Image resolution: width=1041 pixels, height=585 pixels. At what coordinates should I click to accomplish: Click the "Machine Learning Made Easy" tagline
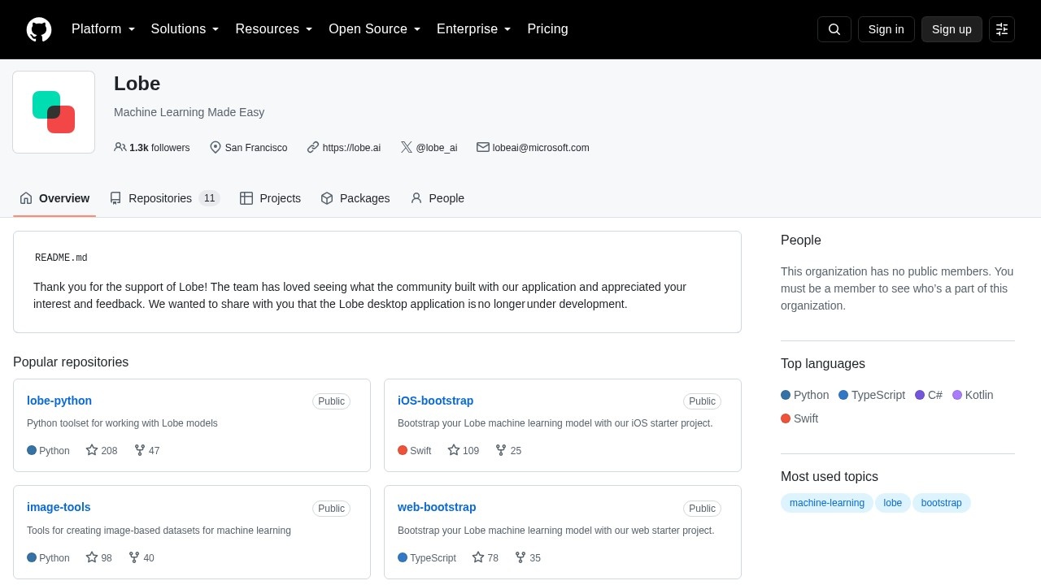tap(189, 112)
